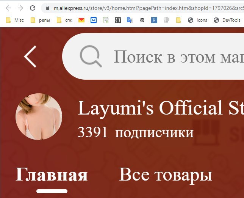Open the blue R bookmark icon
This screenshot has height=198, width=244.
154,20
